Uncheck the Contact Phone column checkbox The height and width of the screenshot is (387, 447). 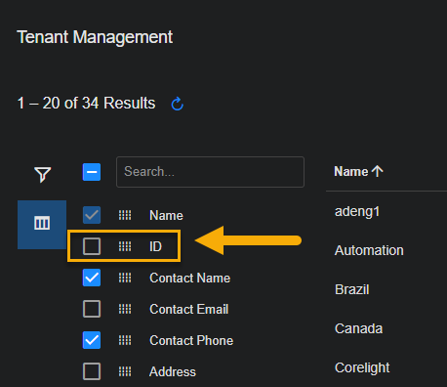click(92, 340)
